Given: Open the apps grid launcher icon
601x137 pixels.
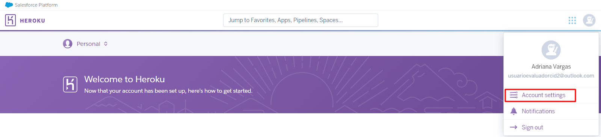Looking at the screenshot, I should tap(572, 20).
